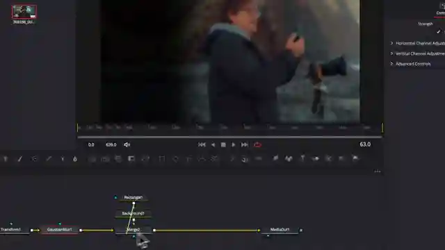
Task: Add a Rectangle mask from toolbar
Action: [162, 159]
